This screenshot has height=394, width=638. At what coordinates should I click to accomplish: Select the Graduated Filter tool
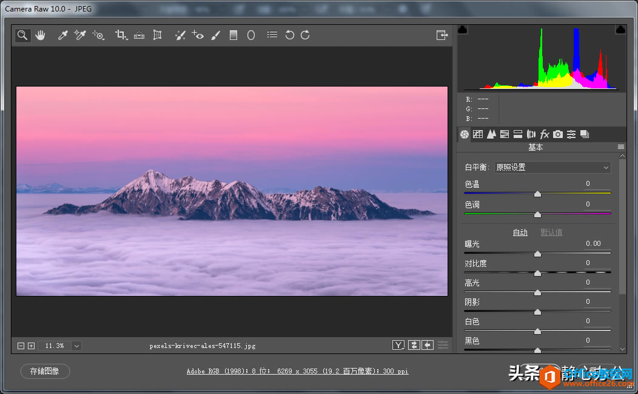(x=233, y=35)
